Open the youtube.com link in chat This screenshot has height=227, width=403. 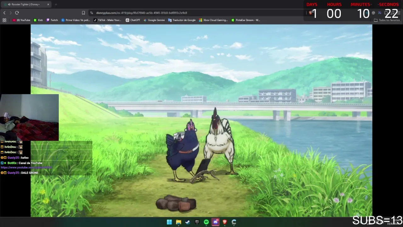pyautogui.click(x=26, y=167)
